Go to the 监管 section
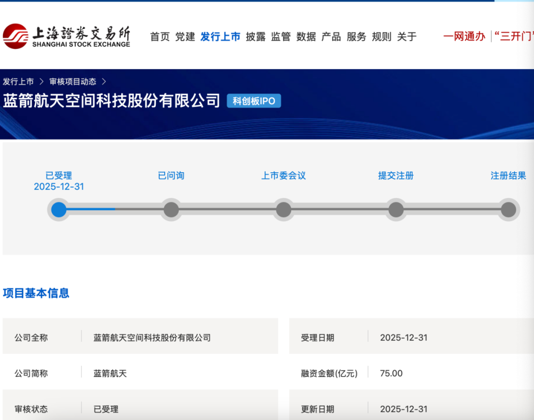This screenshot has width=534, height=420. [x=281, y=37]
